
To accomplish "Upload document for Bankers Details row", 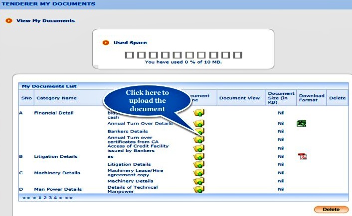I will (x=199, y=131).
